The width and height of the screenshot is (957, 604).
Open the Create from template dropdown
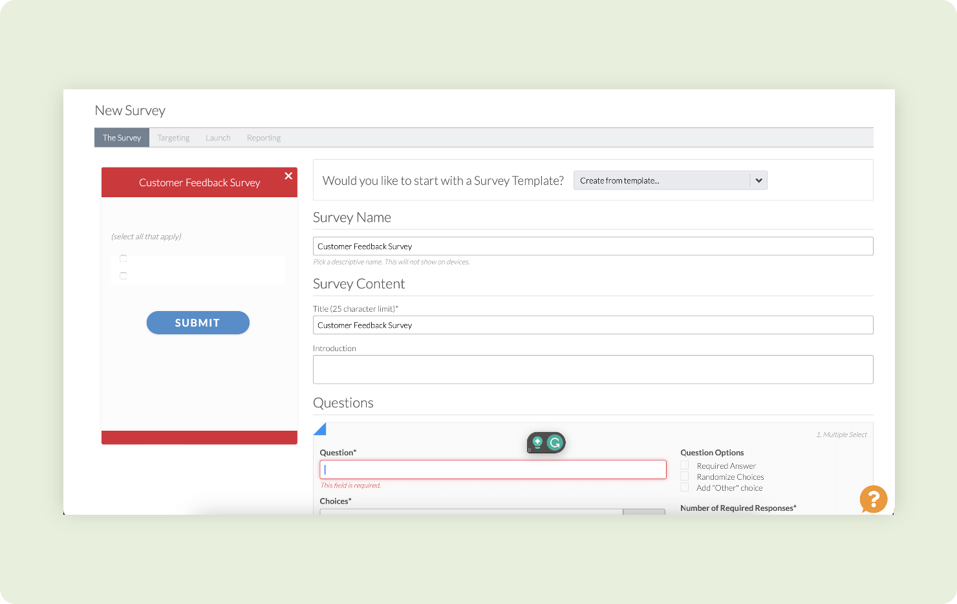670,180
